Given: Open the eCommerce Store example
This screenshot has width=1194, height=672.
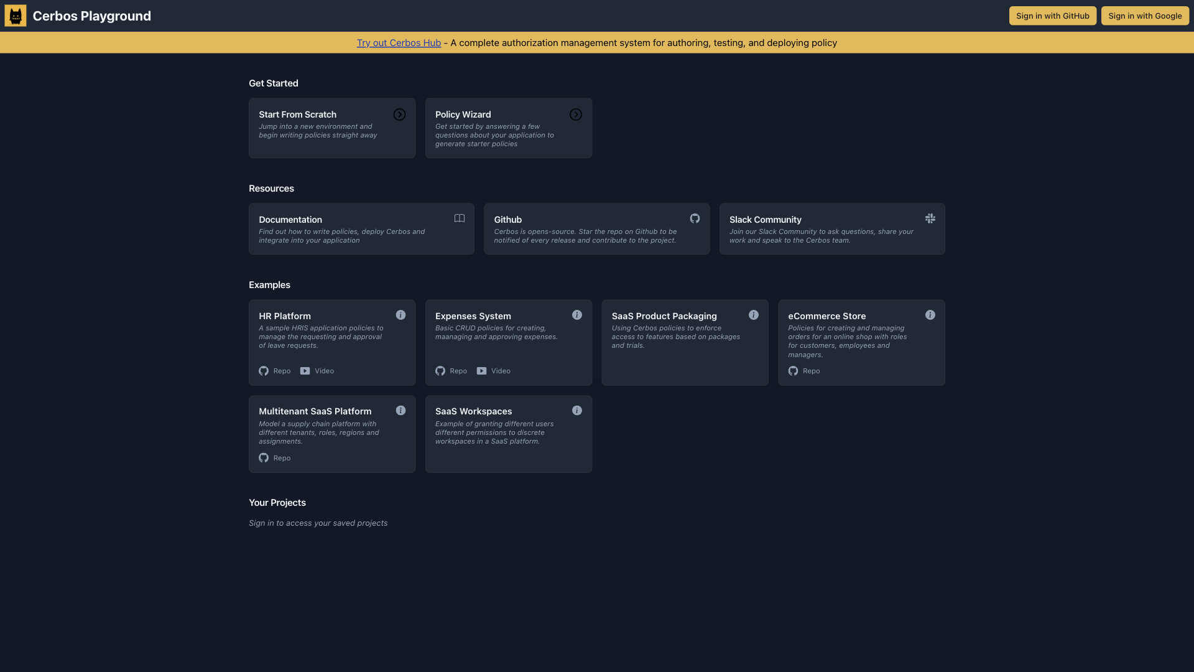Looking at the screenshot, I should (x=861, y=343).
